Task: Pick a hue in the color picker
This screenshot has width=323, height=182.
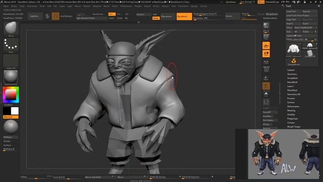Action: pyautogui.click(x=11, y=95)
